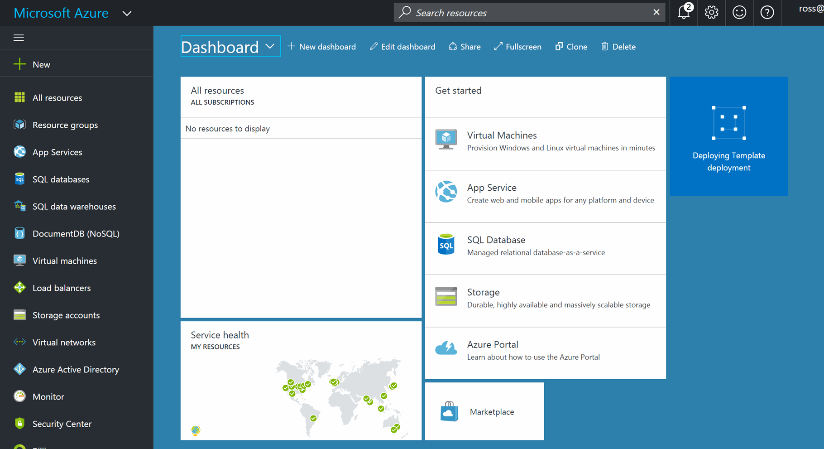This screenshot has width=824, height=449.
Task: Click the DocumentDB (NoSQL) icon
Action: tap(19, 233)
